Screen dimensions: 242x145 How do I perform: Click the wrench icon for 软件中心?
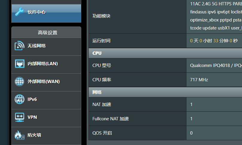tap(19, 12)
